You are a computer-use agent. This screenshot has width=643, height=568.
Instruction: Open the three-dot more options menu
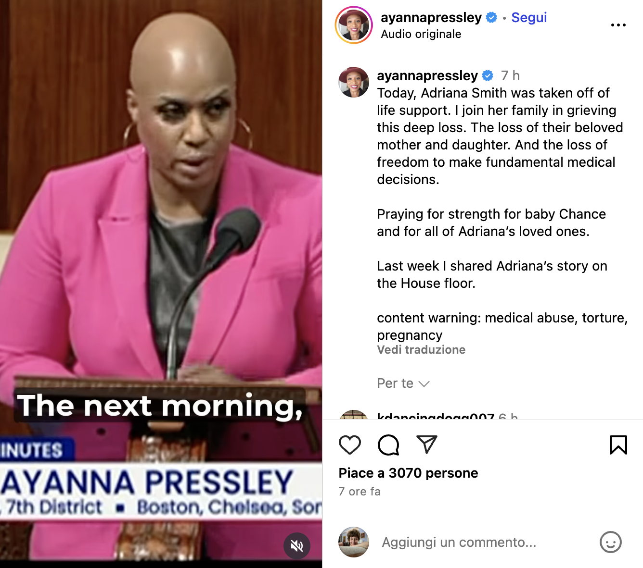click(618, 25)
